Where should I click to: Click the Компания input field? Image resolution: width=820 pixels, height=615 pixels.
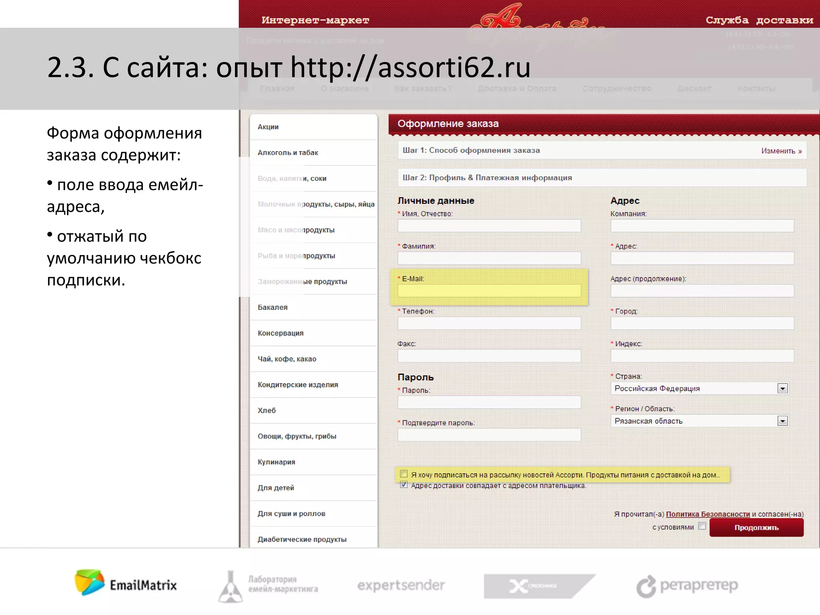702,226
